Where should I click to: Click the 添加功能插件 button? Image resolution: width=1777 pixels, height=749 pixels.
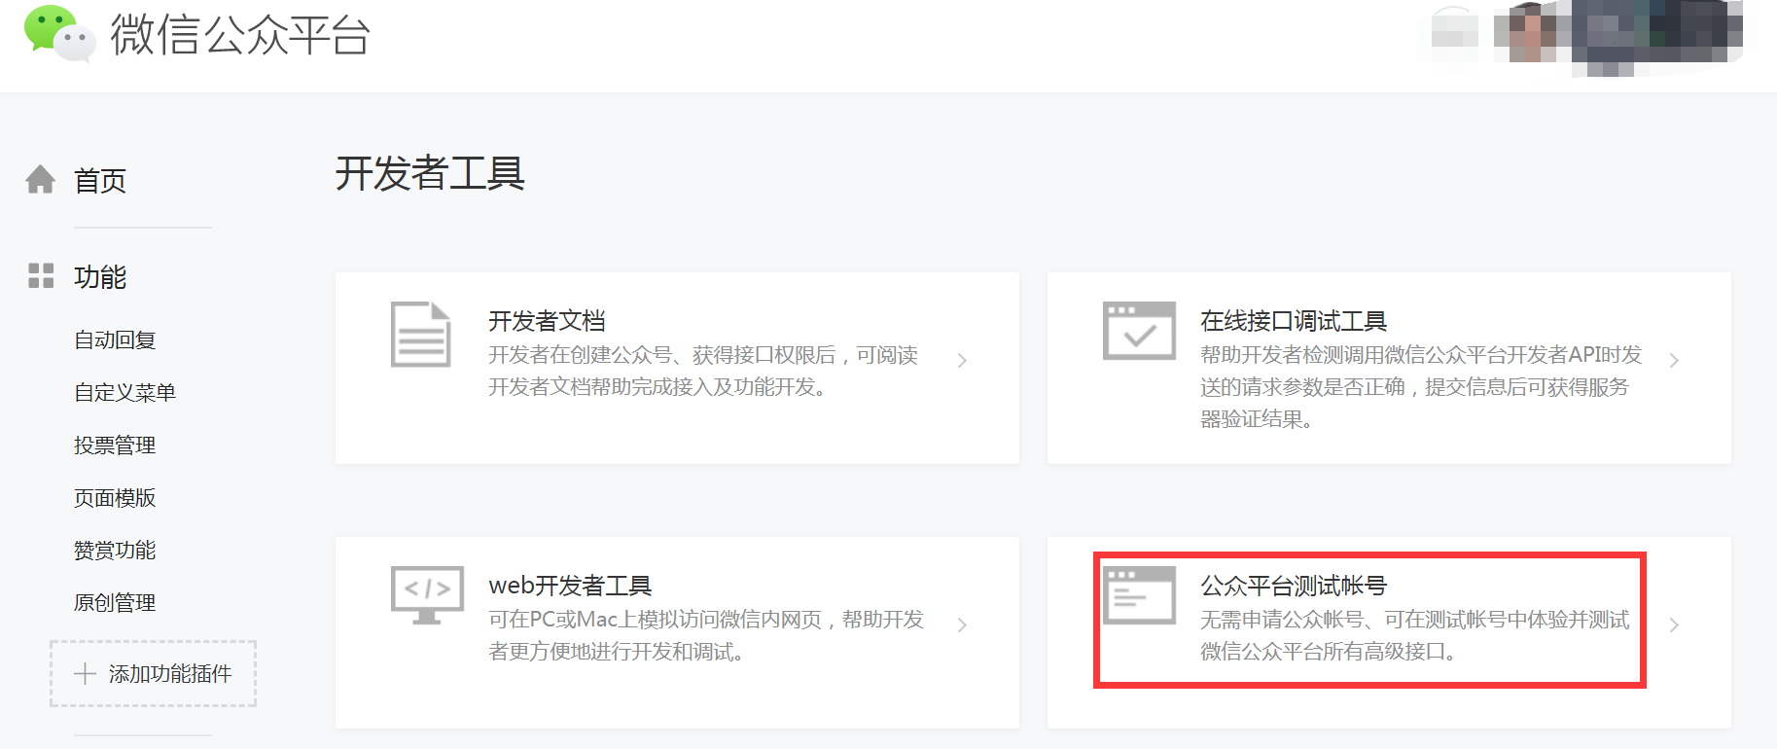[x=154, y=673]
